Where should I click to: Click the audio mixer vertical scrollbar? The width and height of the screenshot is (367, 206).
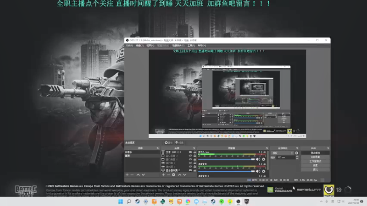(268, 161)
